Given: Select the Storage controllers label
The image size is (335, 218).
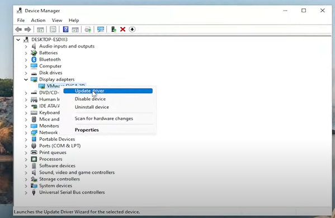Looking at the screenshot, I should pos(59,179).
